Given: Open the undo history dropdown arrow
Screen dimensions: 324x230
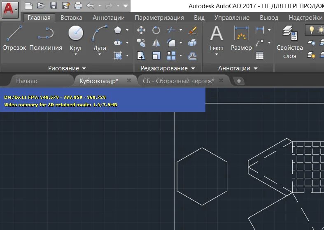Looking at the screenshot, I should point(100,6).
